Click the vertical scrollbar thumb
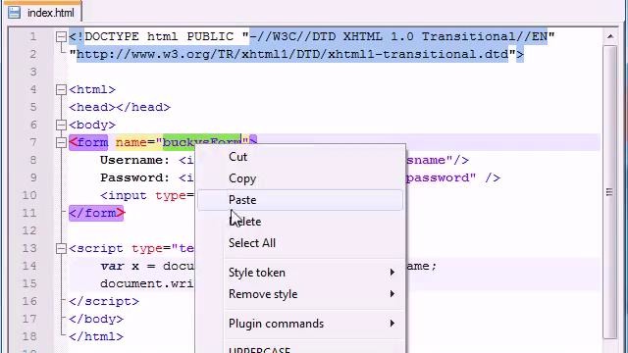This screenshot has width=628, height=353. click(x=610, y=192)
